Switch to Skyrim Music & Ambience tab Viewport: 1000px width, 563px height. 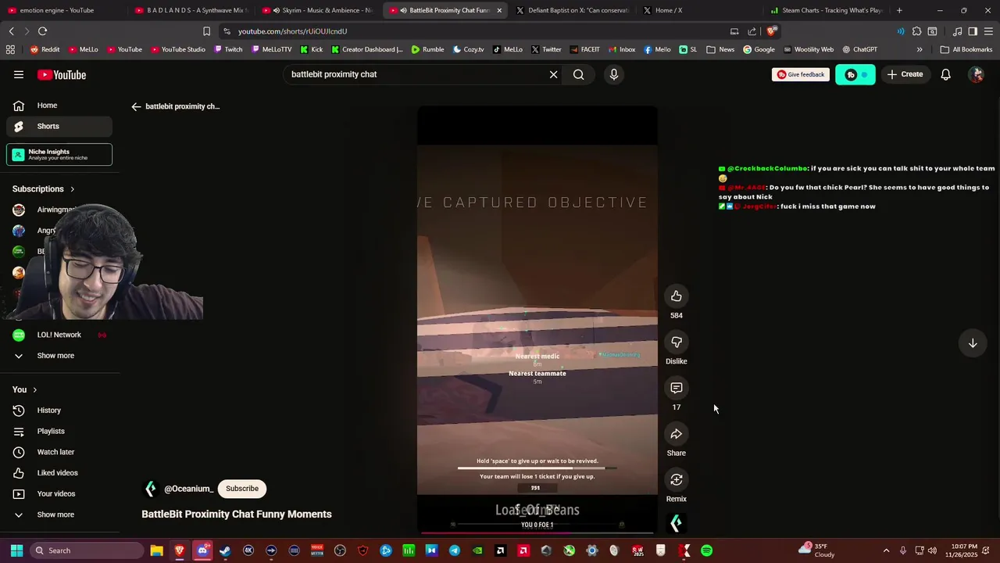[x=318, y=10]
